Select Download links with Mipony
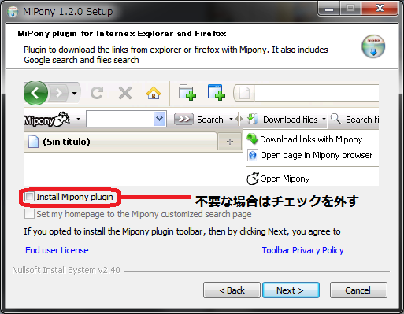This screenshot has width=404, height=314. coord(311,139)
